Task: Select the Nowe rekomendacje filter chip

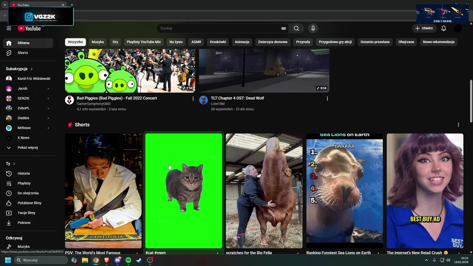Action: [439, 42]
